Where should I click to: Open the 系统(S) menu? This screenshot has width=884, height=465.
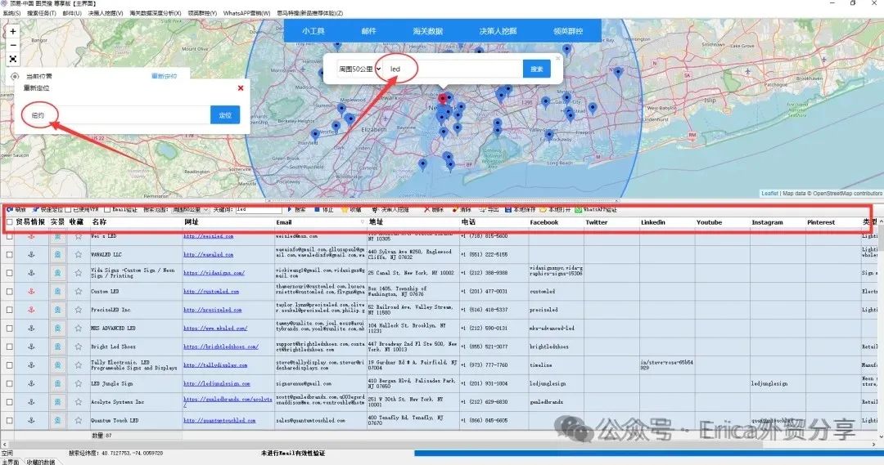pos(11,13)
